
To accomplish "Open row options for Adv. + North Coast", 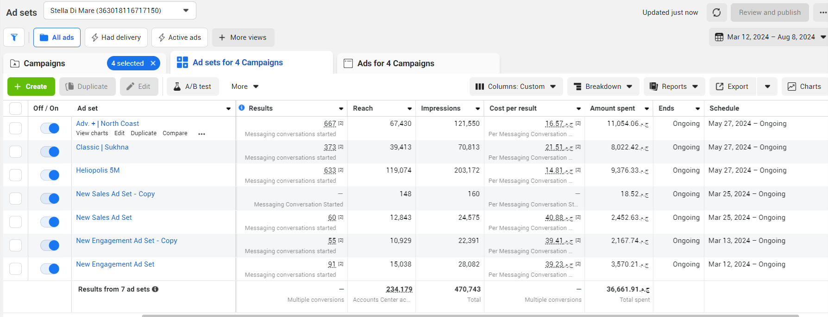I will 201,134.
